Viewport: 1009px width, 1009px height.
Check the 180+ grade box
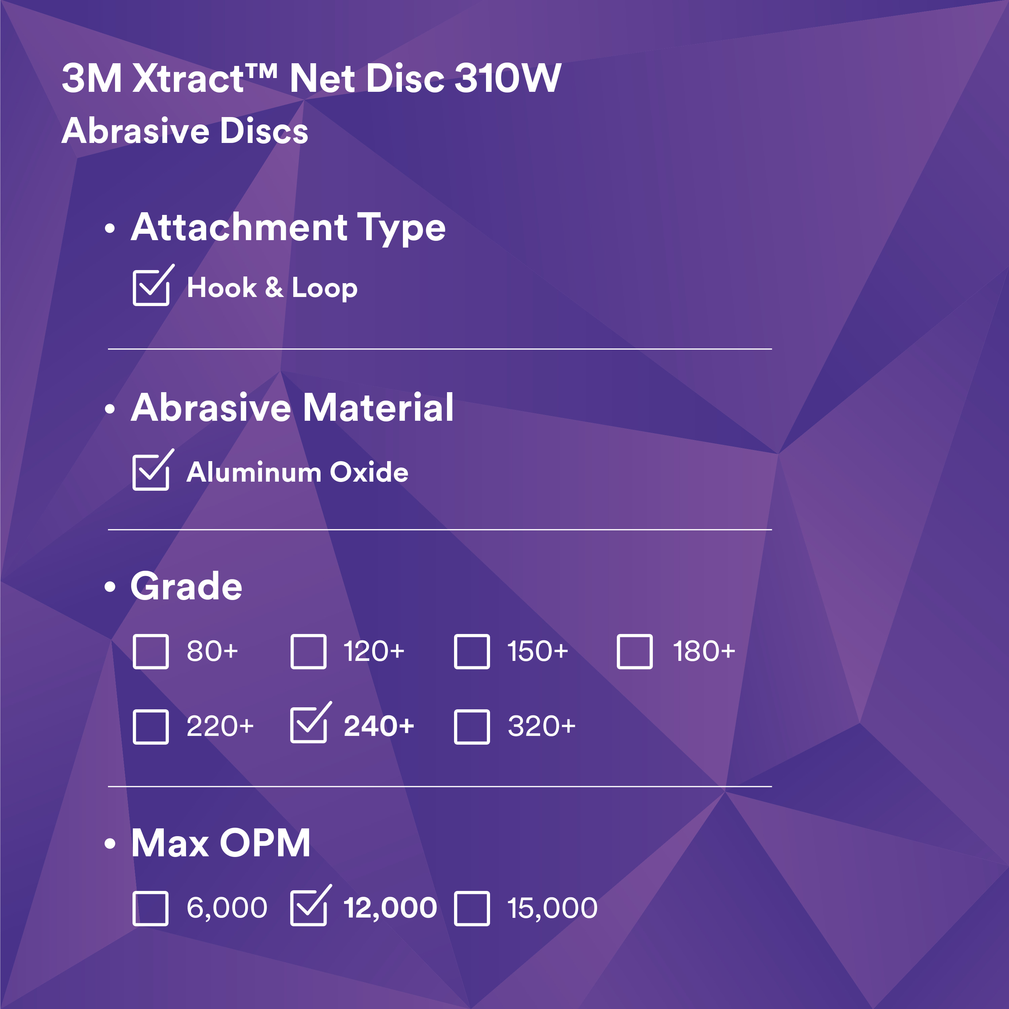point(635,651)
